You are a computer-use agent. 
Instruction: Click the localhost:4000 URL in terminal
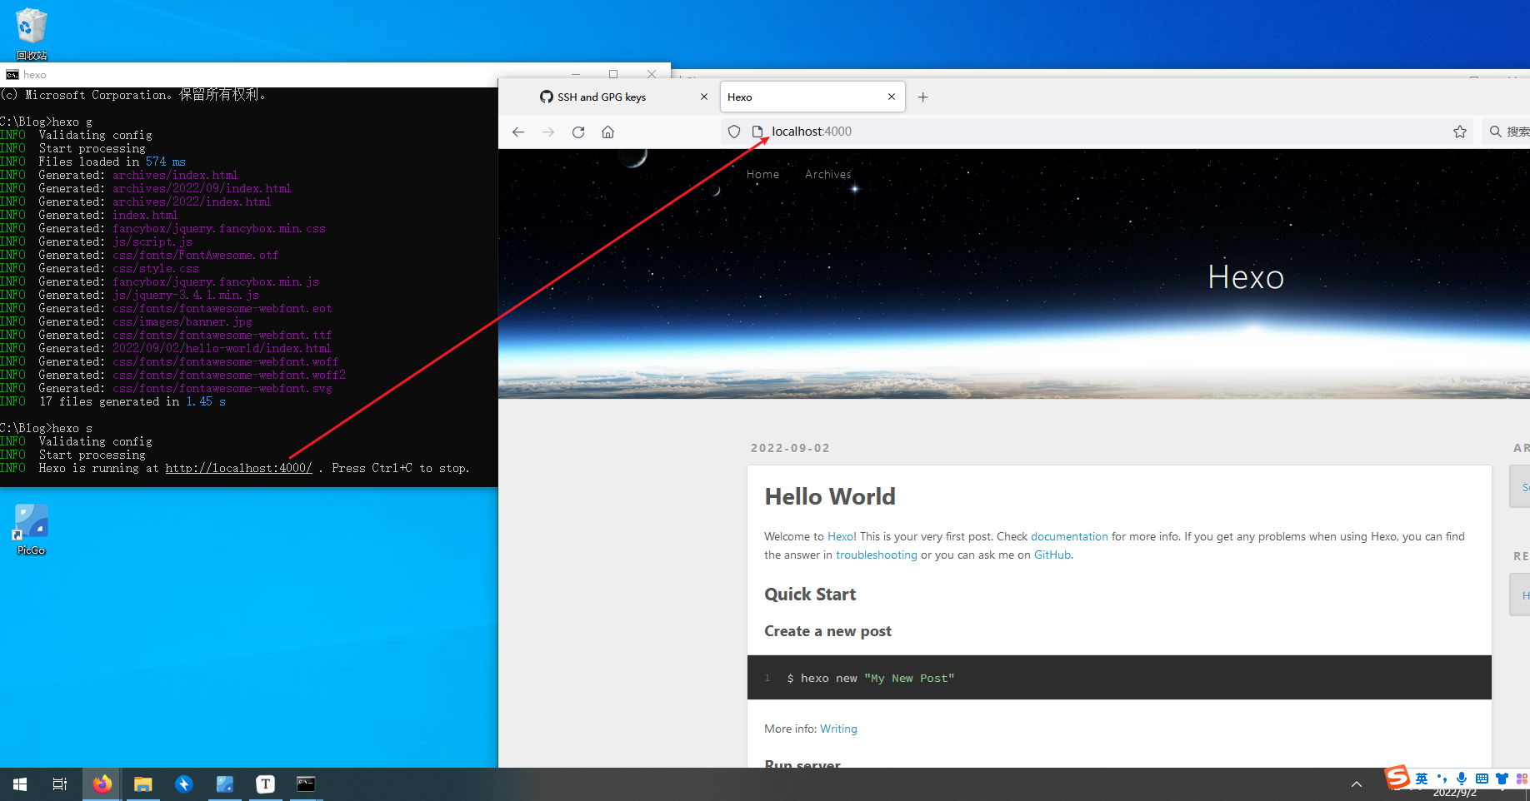point(238,468)
